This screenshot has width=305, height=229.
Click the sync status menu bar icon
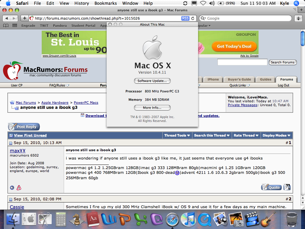[x=185, y=3]
